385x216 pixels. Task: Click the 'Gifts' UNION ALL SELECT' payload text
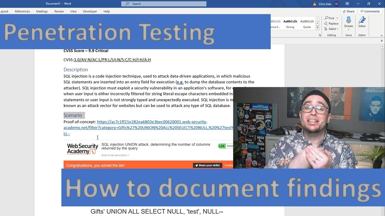click(x=157, y=211)
